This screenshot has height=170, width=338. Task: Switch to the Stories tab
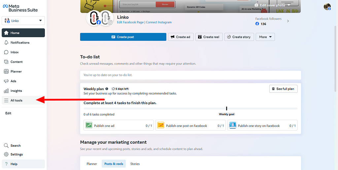135,164
